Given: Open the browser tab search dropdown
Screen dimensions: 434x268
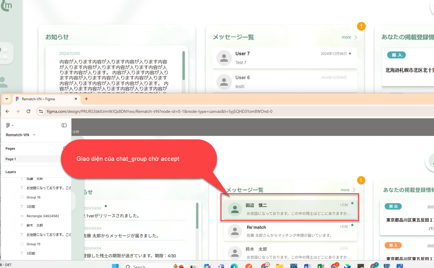Looking at the screenshot, I should click(7, 99).
